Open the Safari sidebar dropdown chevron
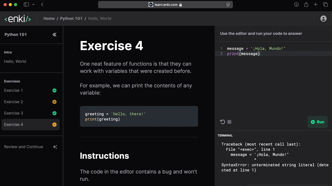The height and width of the screenshot is (186, 332). point(33,4)
